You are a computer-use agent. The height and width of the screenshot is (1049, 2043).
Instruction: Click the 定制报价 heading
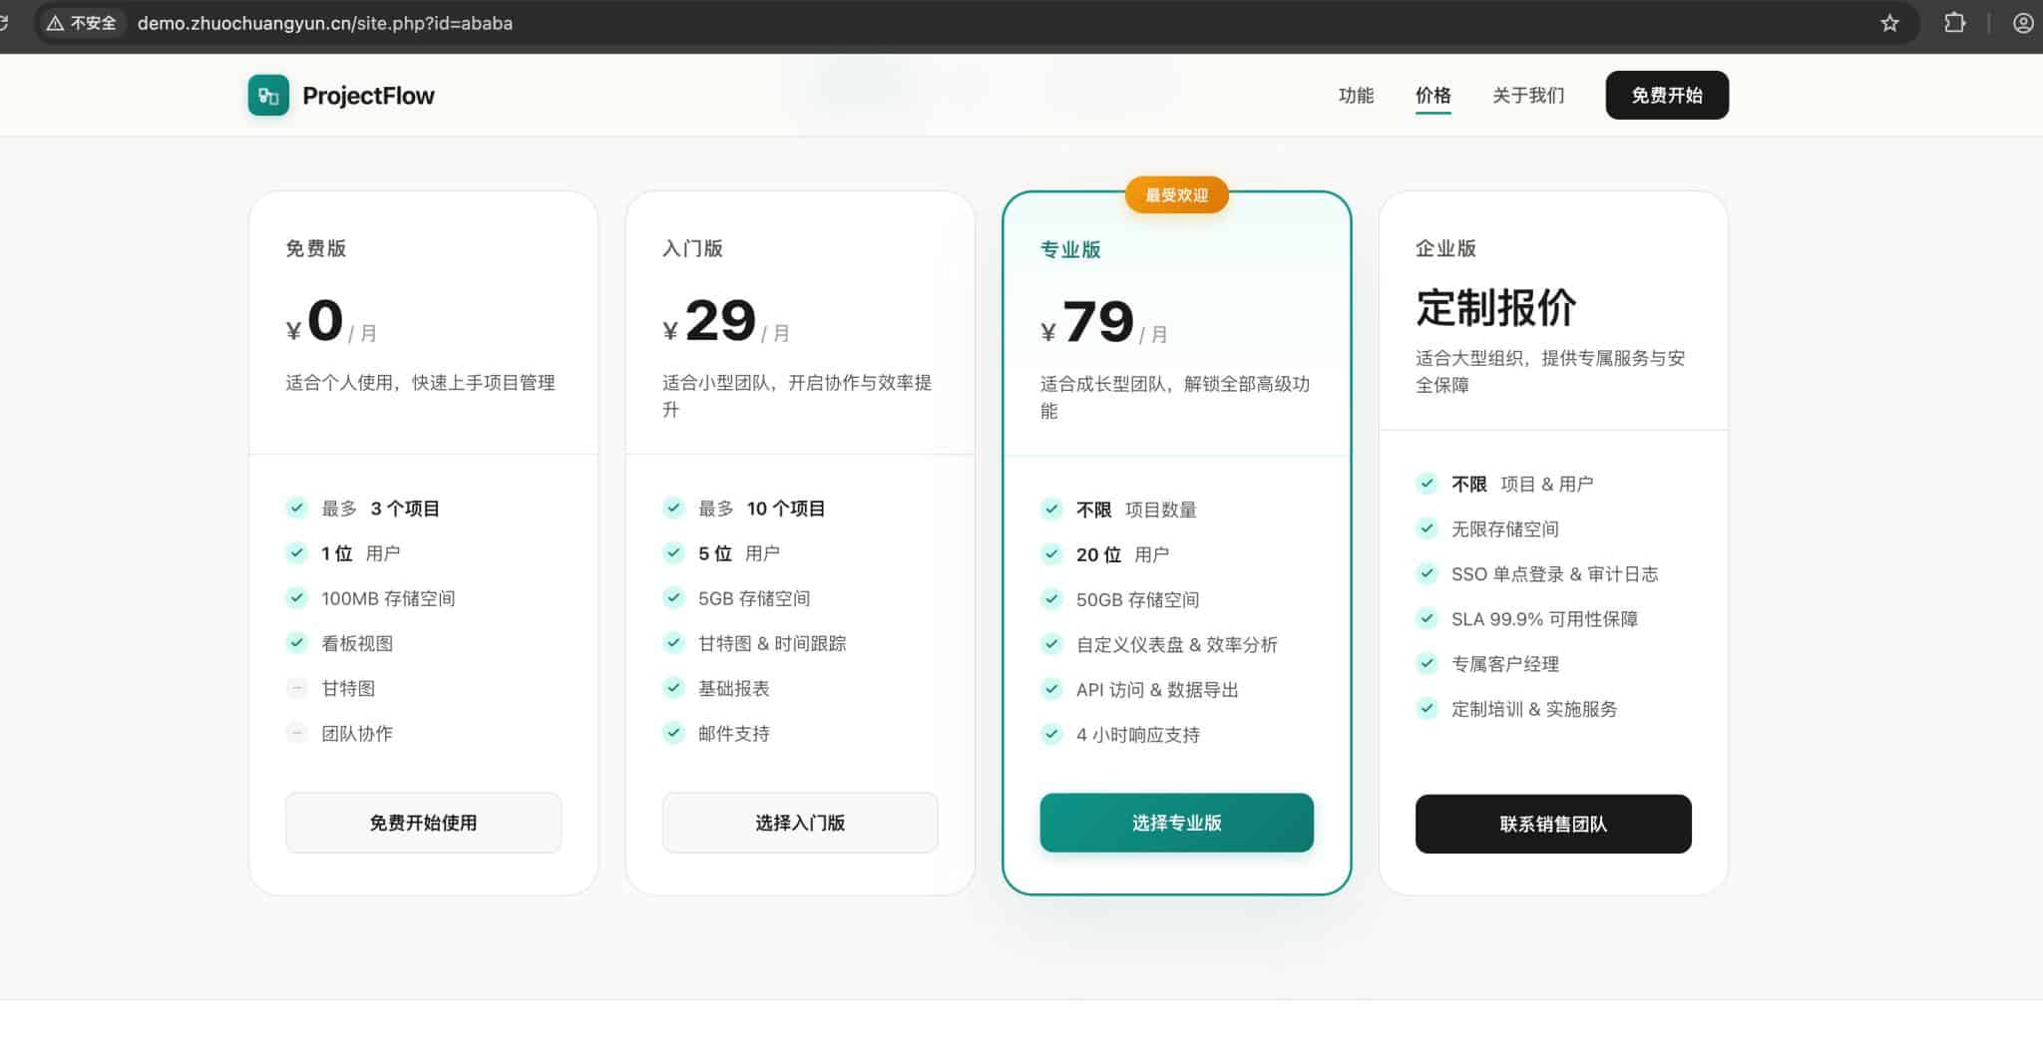click(x=1496, y=307)
